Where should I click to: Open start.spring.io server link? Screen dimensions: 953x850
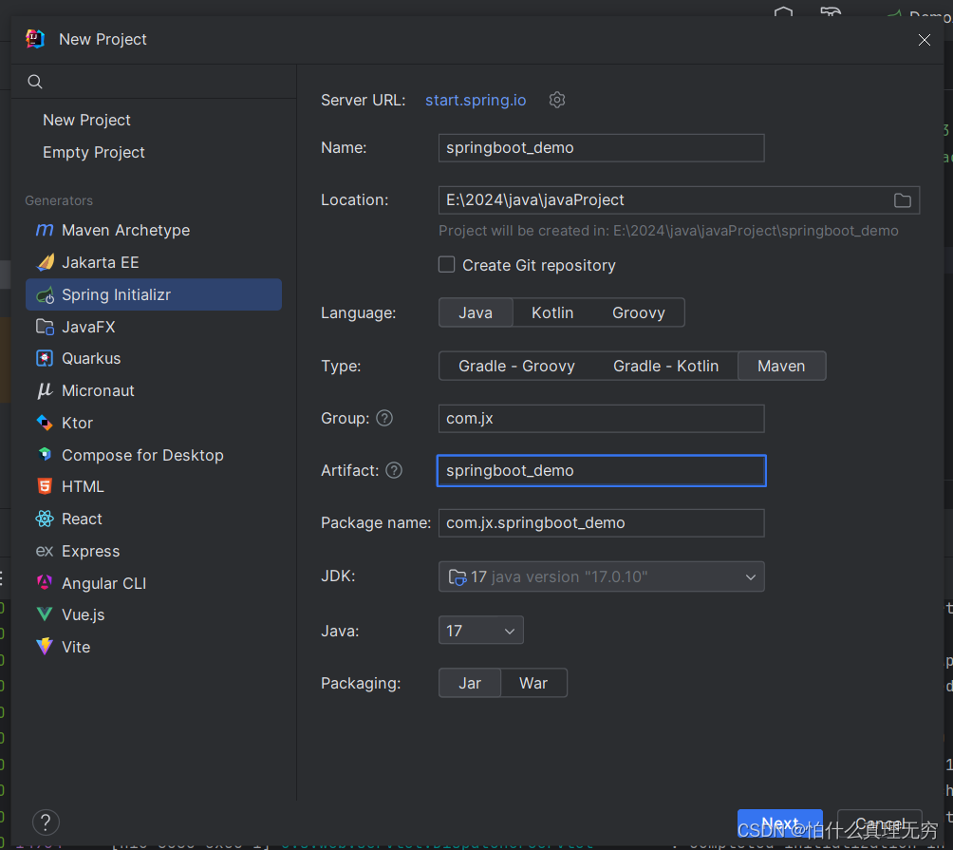pos(476,101)
